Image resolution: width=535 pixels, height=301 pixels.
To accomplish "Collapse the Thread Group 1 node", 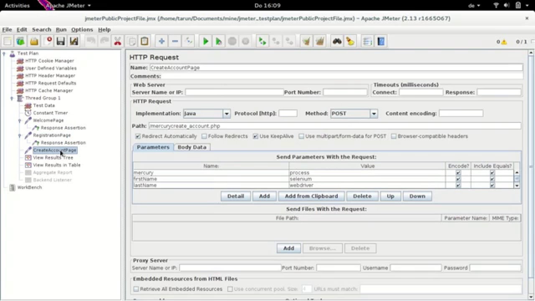I will coord(12,98).
